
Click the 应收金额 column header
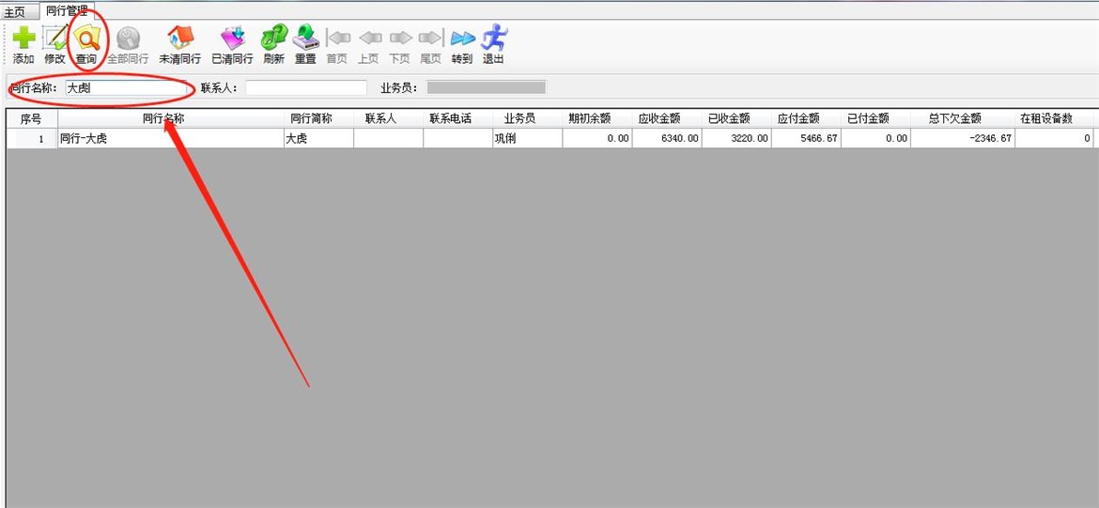click(x=667, y=119)
